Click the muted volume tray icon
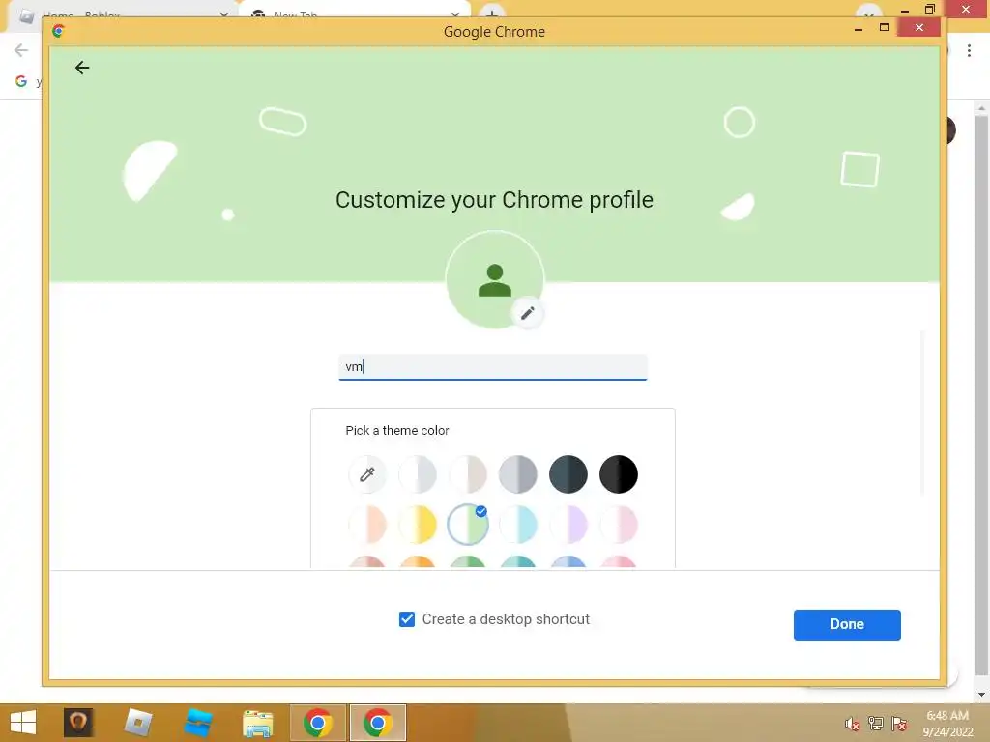This screenshot has width=990, height=742. point(852,724)
